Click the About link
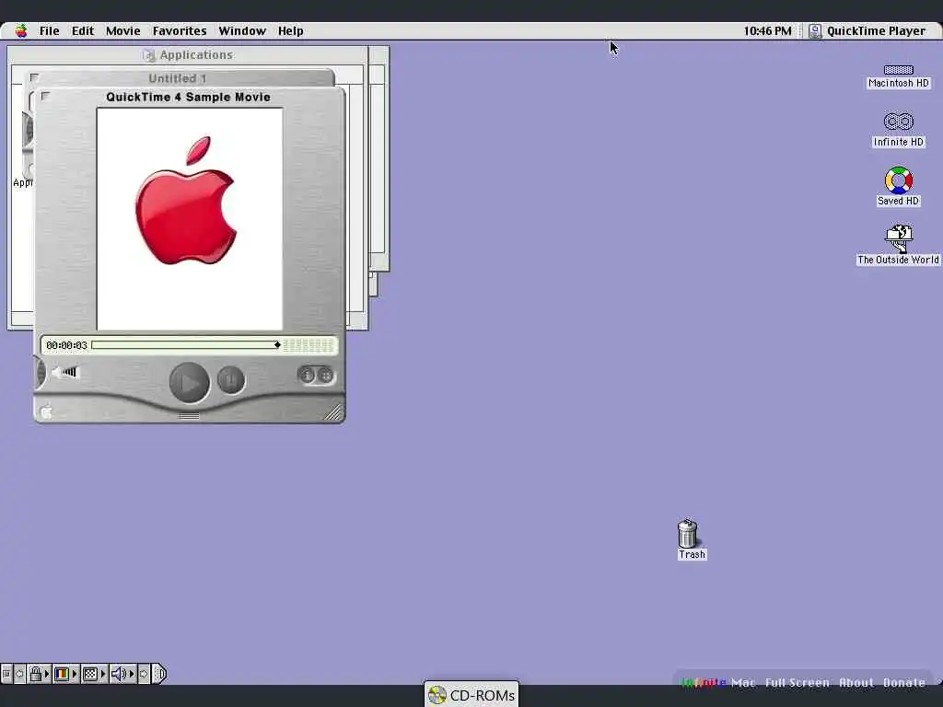The image size is (943, 707). coord(856,682)
